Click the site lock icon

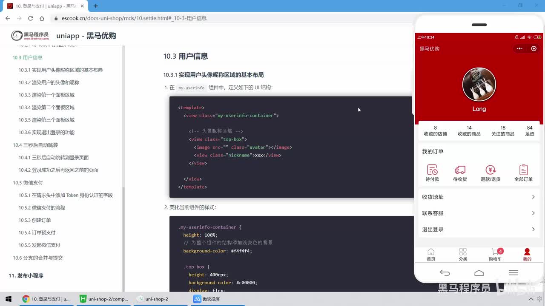point(56,18)
